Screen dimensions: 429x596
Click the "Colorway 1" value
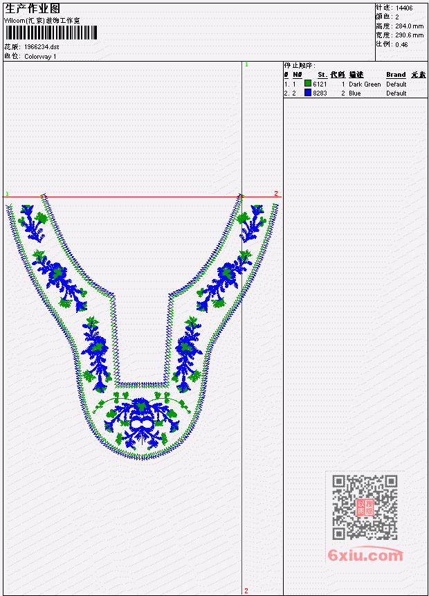(40, 57)
